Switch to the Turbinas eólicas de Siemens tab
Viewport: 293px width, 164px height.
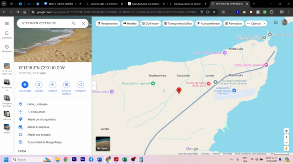188,4
